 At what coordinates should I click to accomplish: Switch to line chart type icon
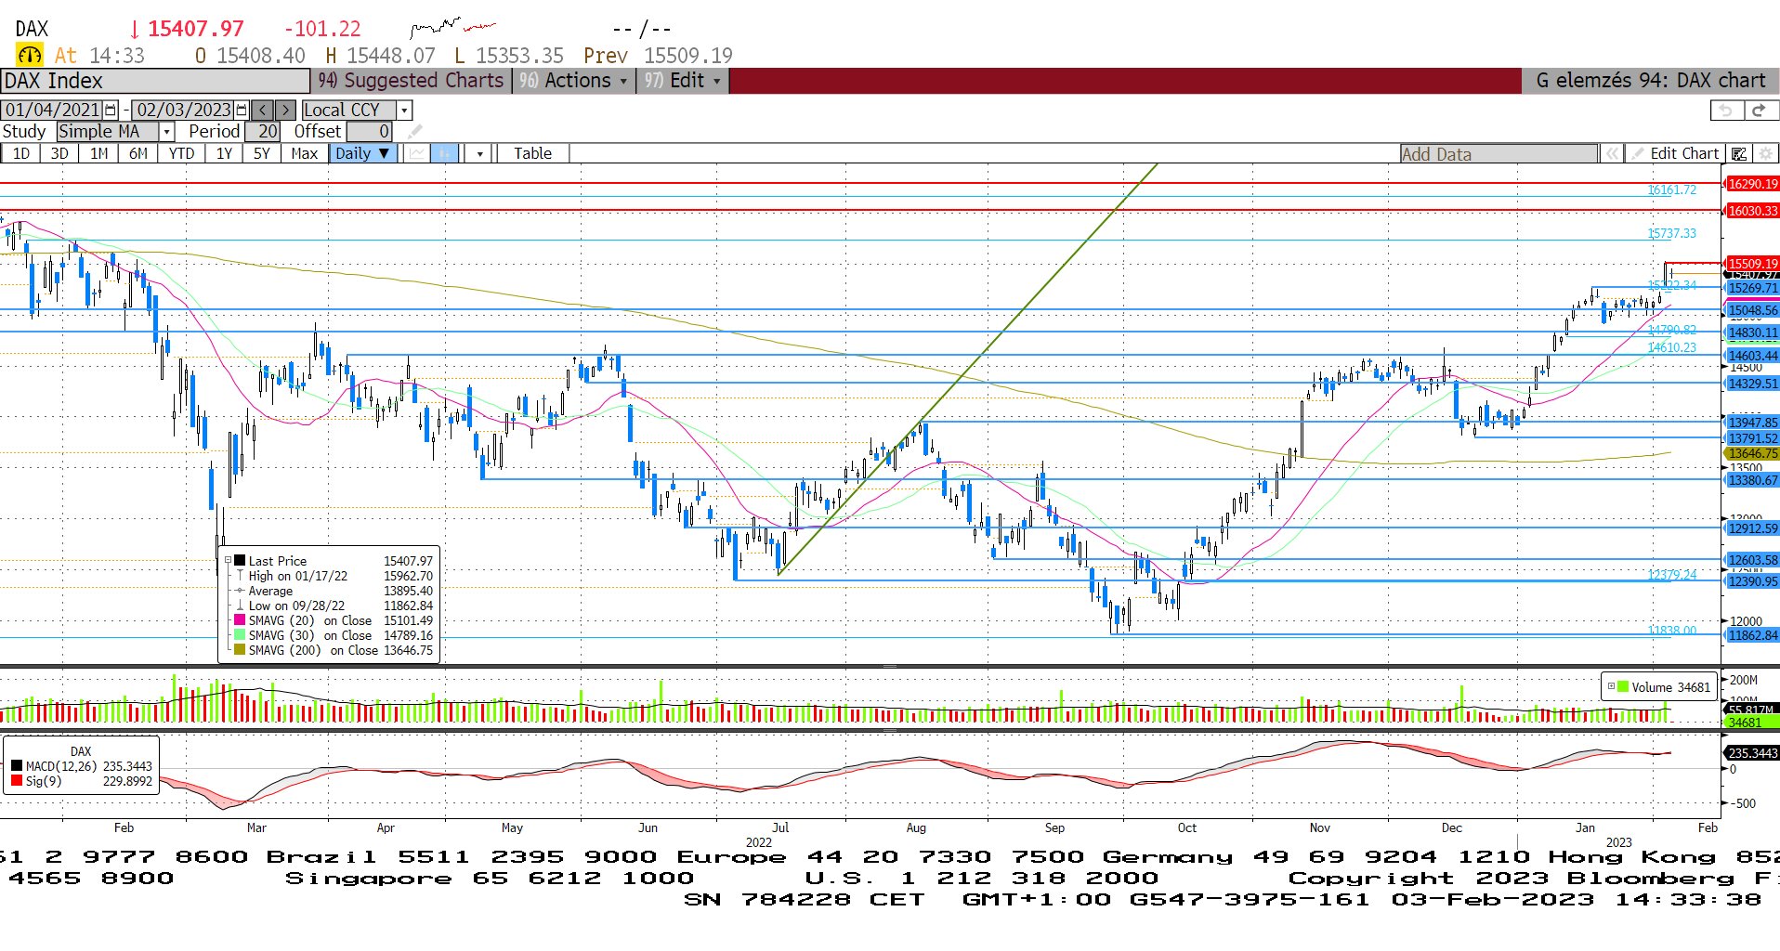417,153
